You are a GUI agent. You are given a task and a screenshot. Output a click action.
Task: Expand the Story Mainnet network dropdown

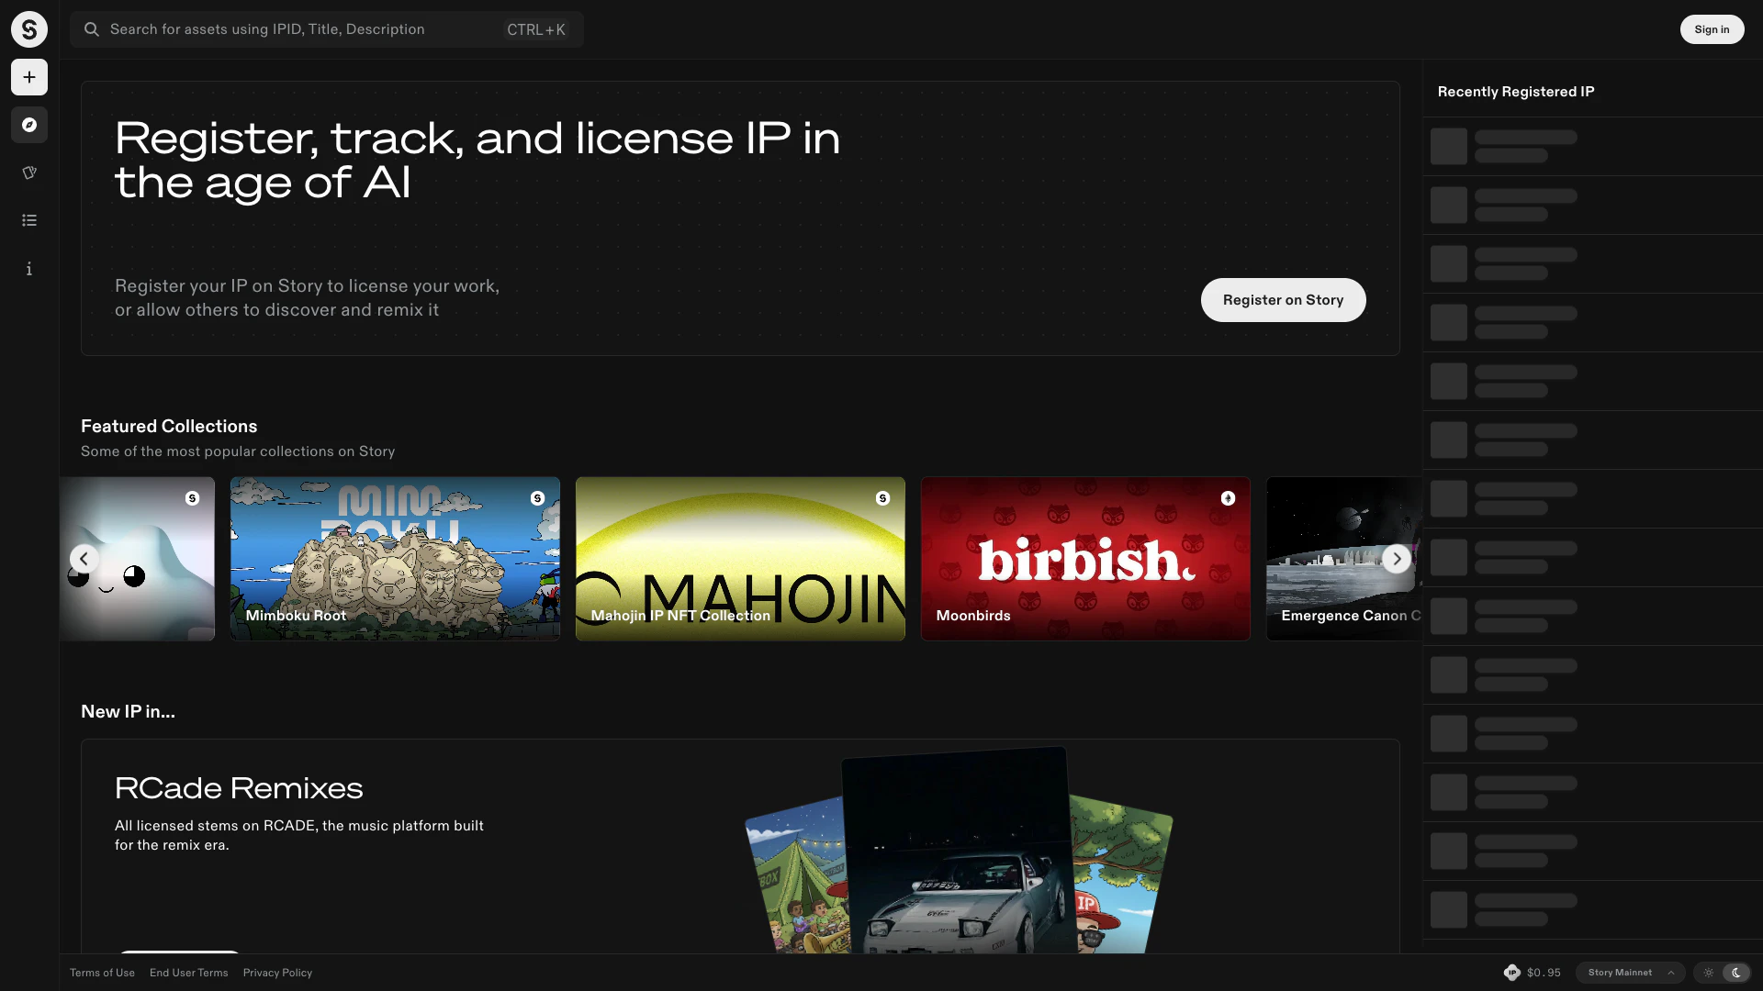coord(1631,973)
